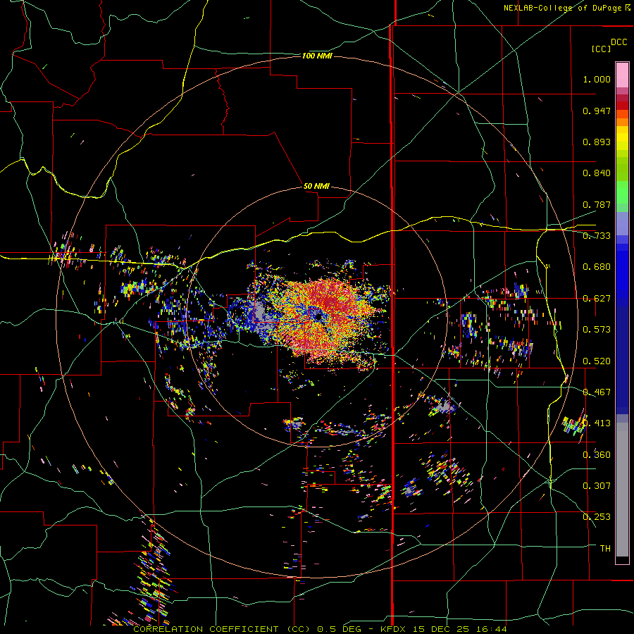The width and height of the screenshot is (634, 634).
Task: Click the 0.947 value on the color scale
Action: click(597, 111)
